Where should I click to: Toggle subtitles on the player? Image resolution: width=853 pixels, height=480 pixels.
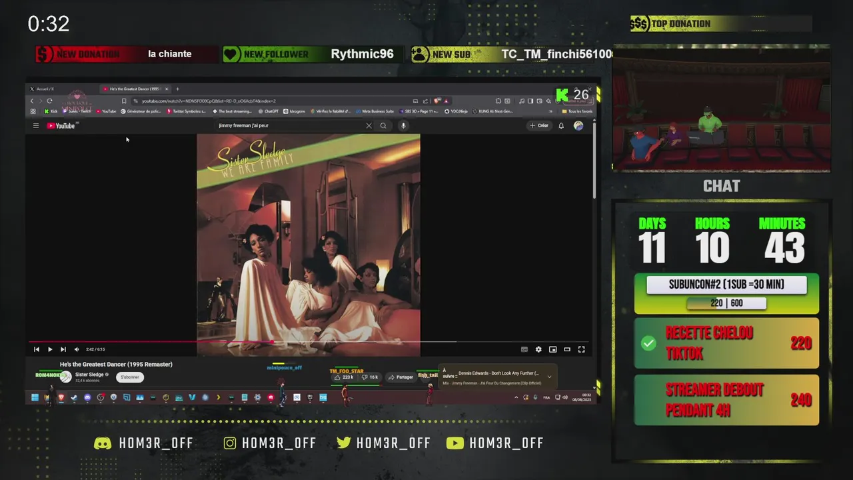tap(524, 349)
